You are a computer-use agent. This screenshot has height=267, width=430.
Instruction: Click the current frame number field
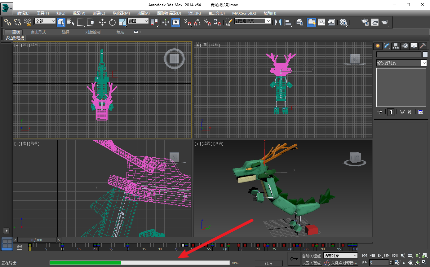[379, 263]
